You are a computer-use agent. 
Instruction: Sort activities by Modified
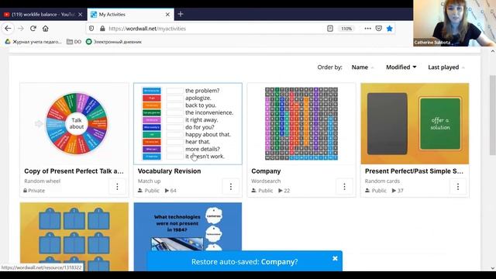(x=401, y=67)
